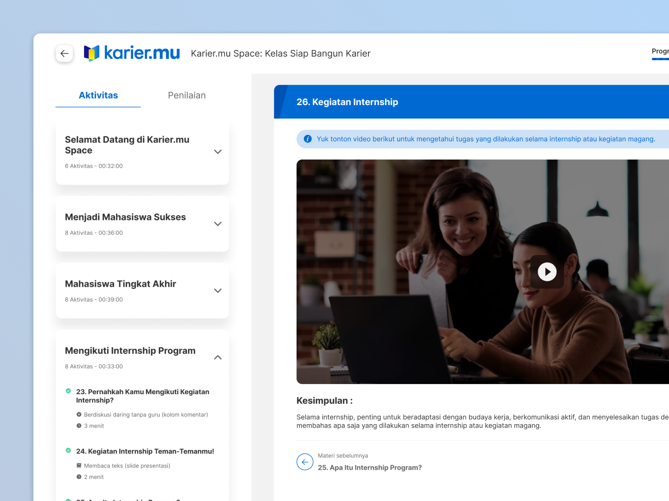Viewport: 669px width, 501px height.
Task: Click Berdiskusi daring tanpa guru text
Action: (146, 415)
